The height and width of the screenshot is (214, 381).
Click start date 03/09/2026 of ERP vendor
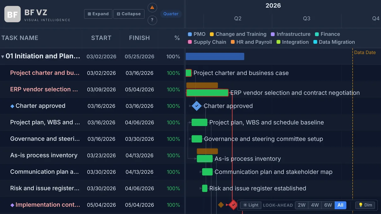101,90
